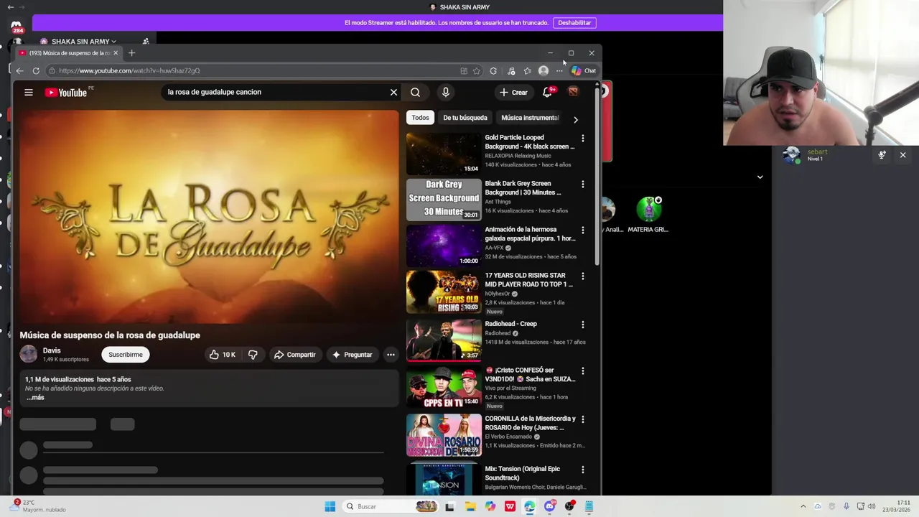Click the Preguntar AI button
Screen dimensions: 919x517
[352, 355]
